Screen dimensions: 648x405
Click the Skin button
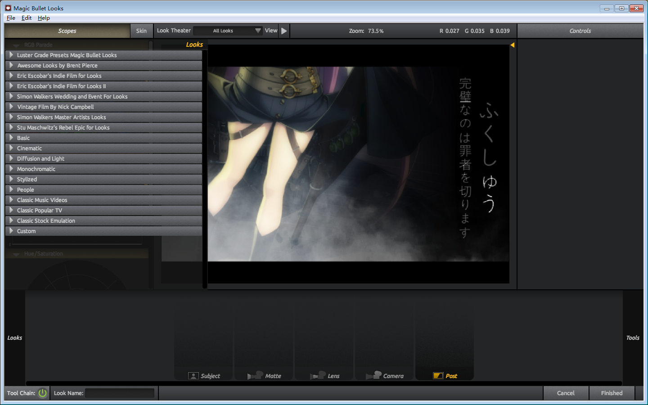point(141,31)
